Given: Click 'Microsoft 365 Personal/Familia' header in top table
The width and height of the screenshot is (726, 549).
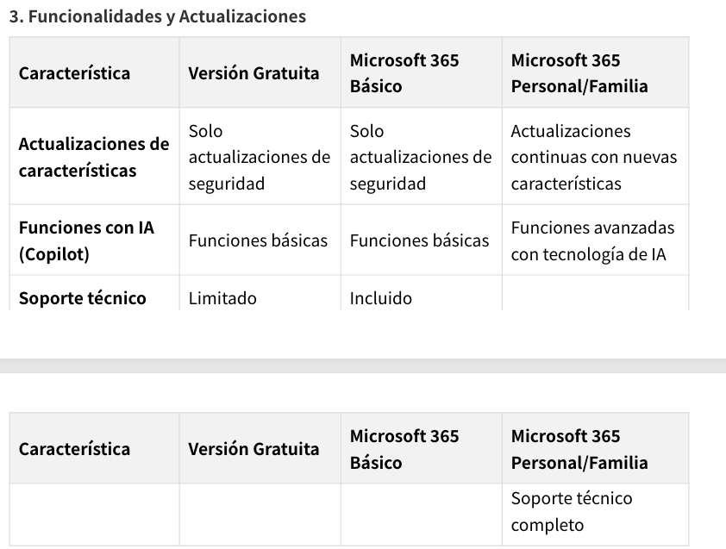Looking at the screenshot, I should [579, 73].
